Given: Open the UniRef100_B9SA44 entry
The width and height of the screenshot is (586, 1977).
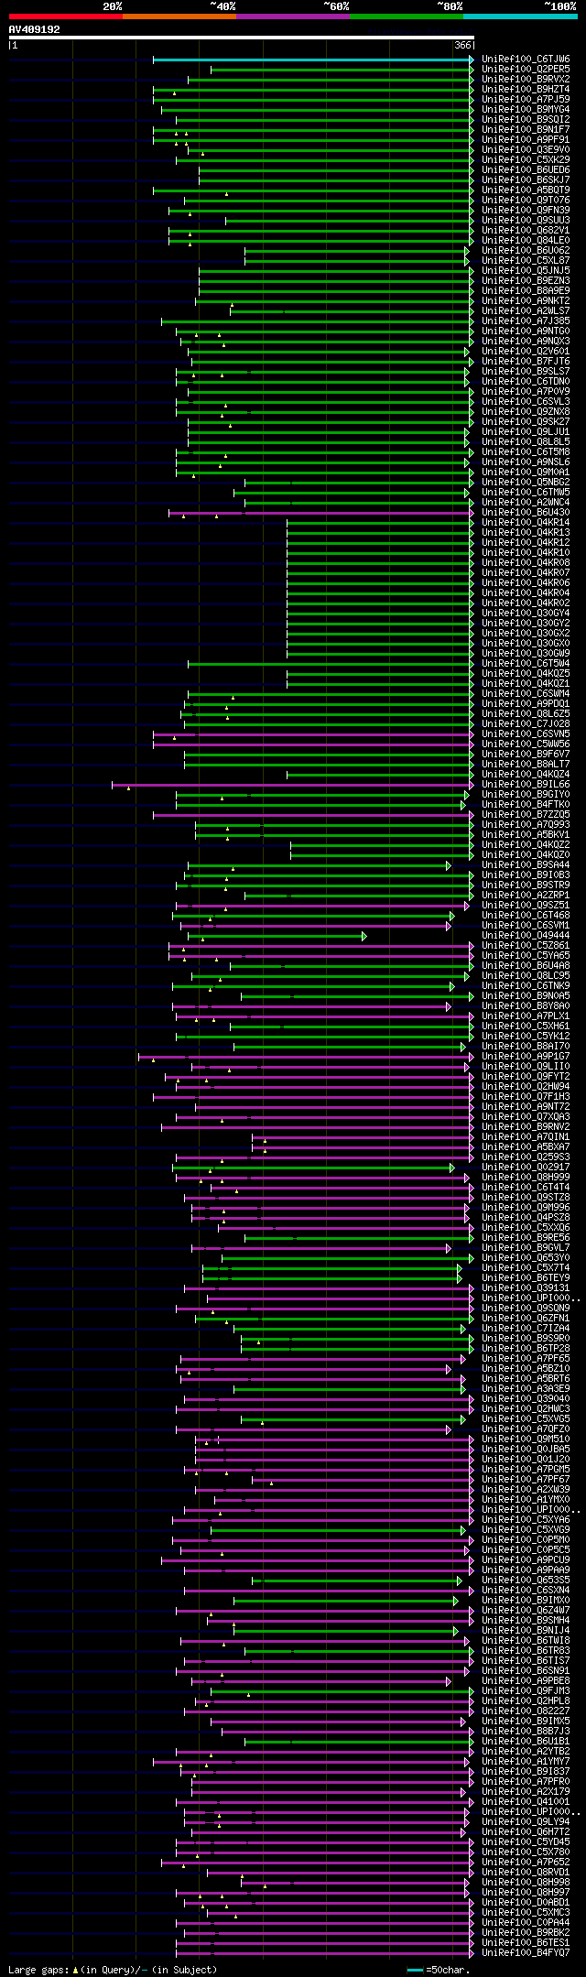Looking at the screenshot, I should point(526,865).
